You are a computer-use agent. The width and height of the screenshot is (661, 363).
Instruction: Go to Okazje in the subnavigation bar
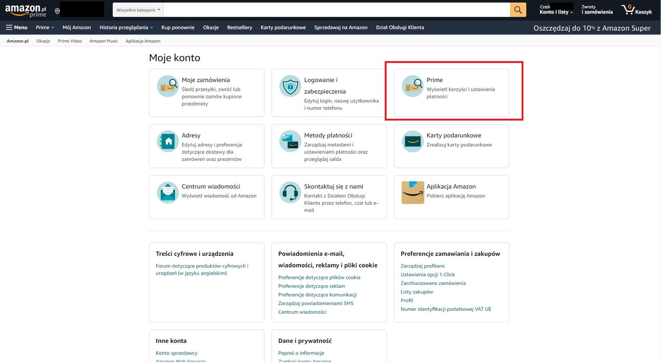click(43, 41)
